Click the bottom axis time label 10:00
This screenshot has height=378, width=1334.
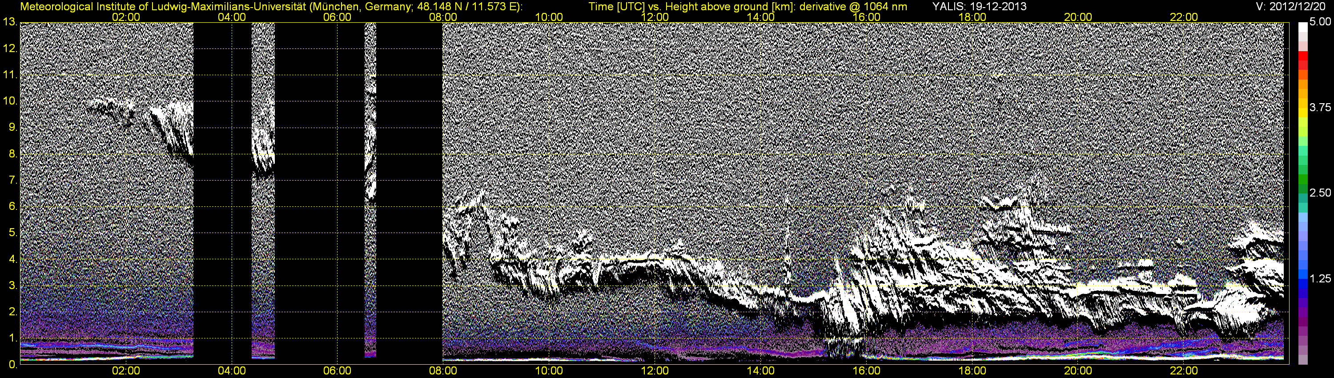point(549,371)
